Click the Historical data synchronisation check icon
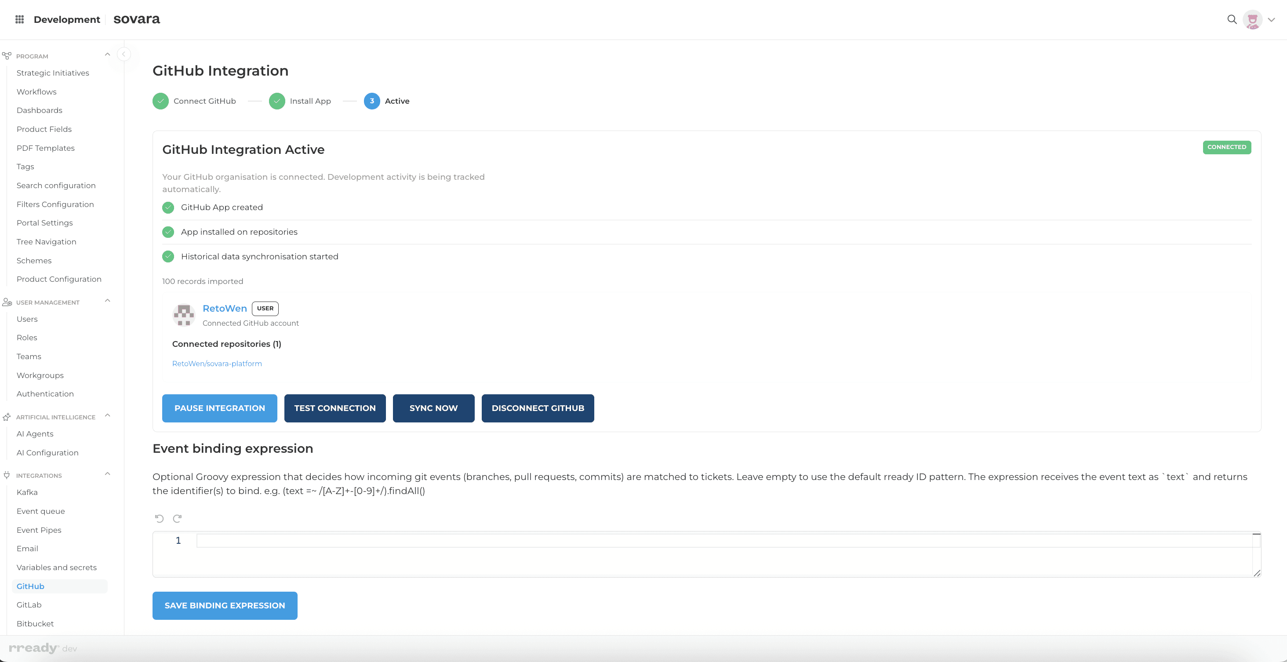This screenshot has height=662, width=1287. click(168, 257)
